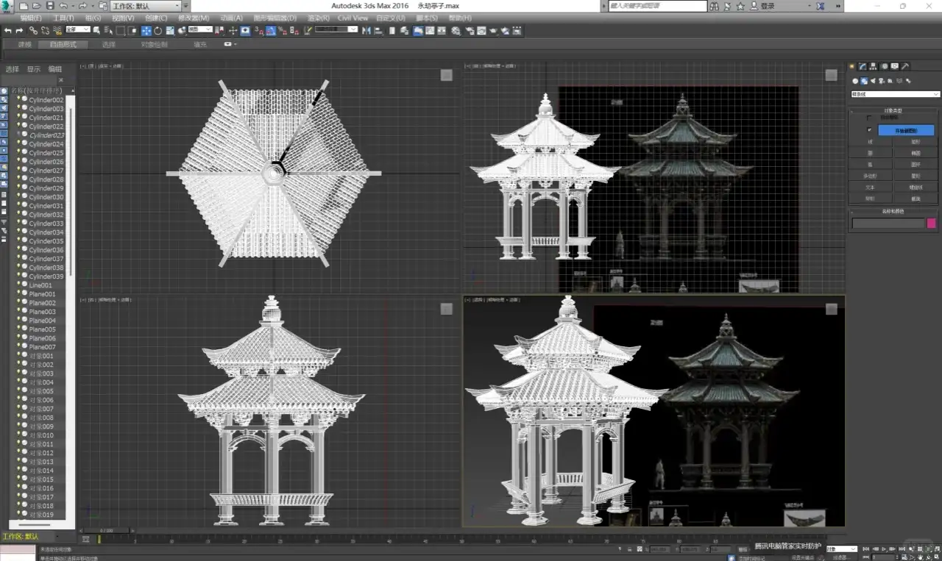Toggle the checked Start New Shape checkbox
The image size is (942, 561).
point(869,130)
